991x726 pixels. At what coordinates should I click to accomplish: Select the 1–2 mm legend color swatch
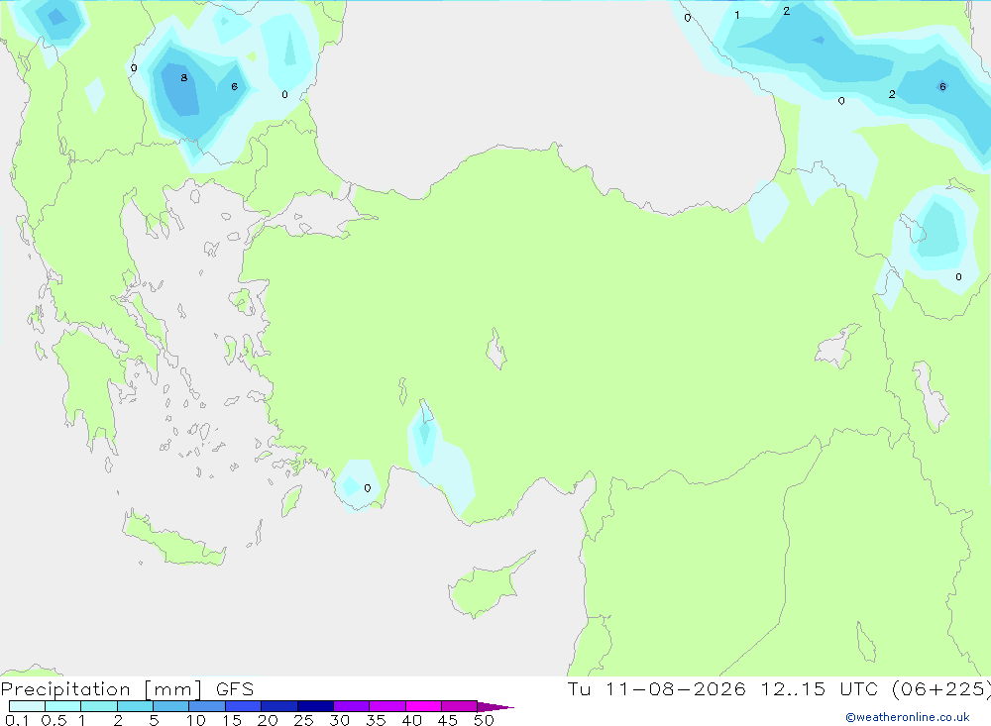[99, 706]
